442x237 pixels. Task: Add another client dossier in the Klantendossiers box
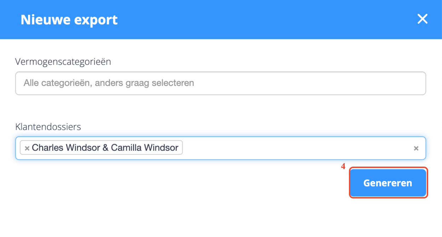297,148
